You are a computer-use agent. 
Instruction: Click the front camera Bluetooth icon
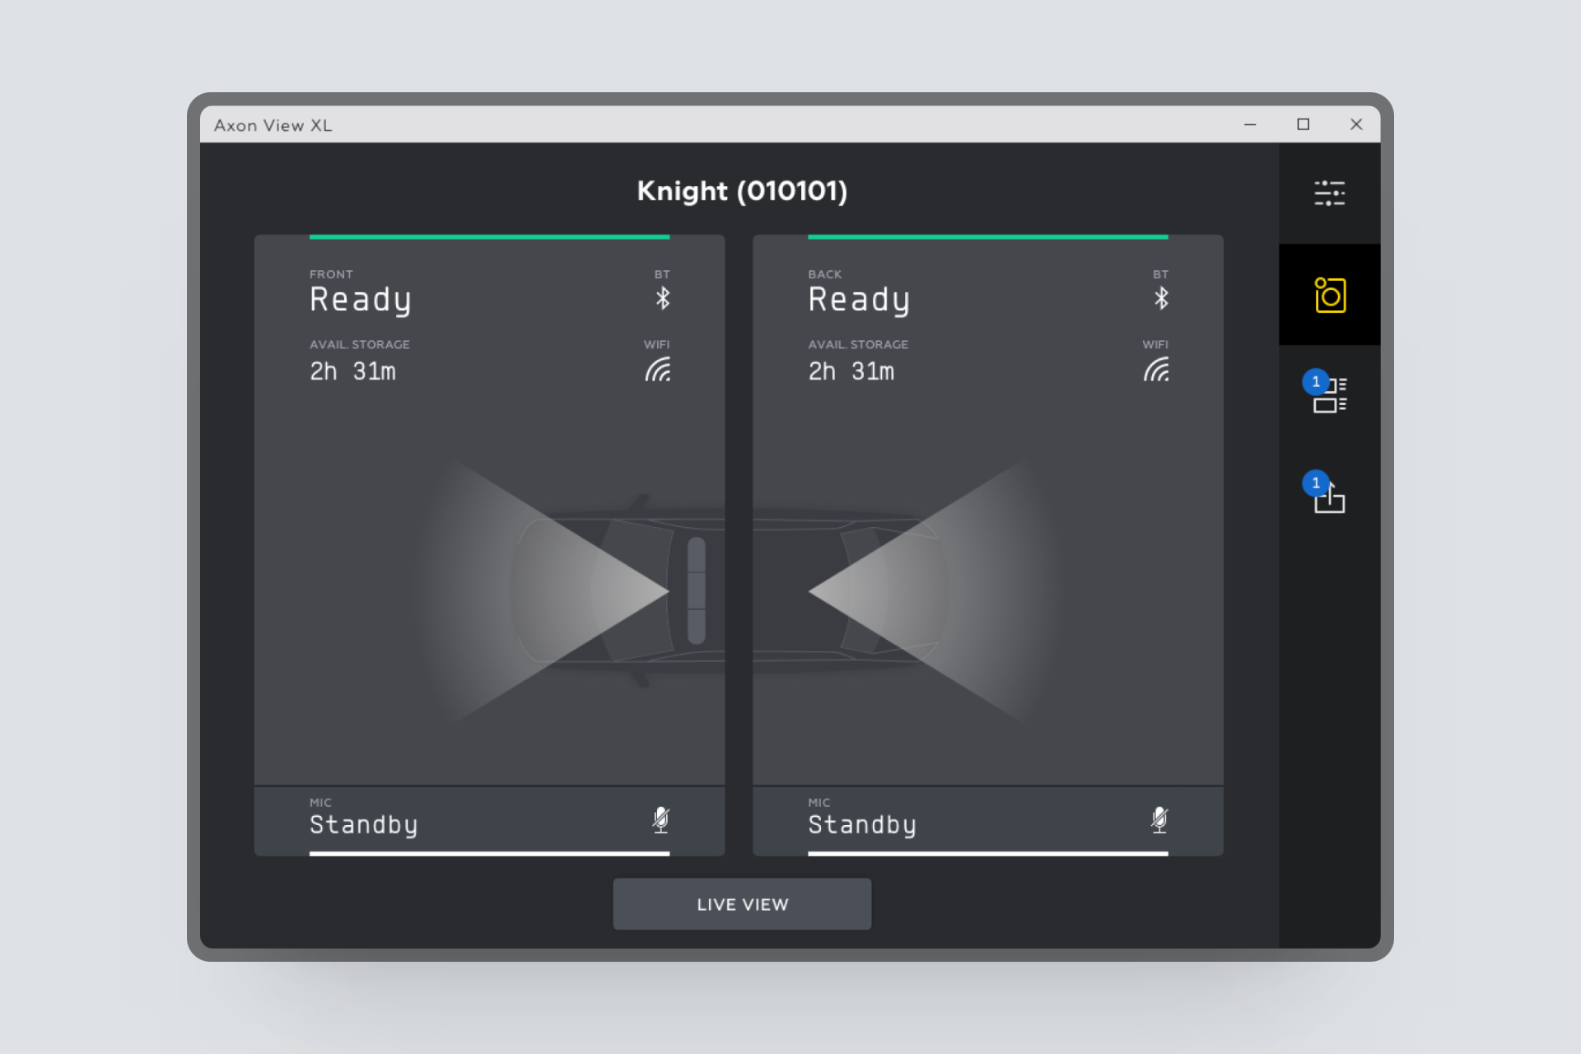[x=662, y=298]
